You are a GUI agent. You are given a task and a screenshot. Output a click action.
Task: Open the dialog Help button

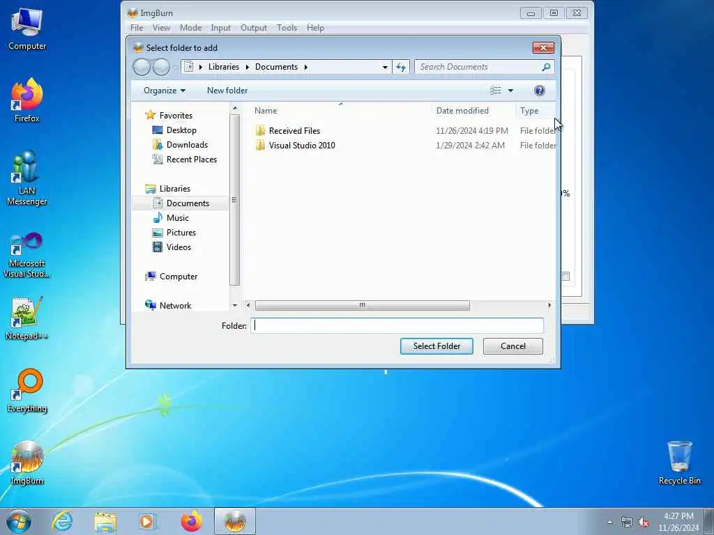point(540,91)
